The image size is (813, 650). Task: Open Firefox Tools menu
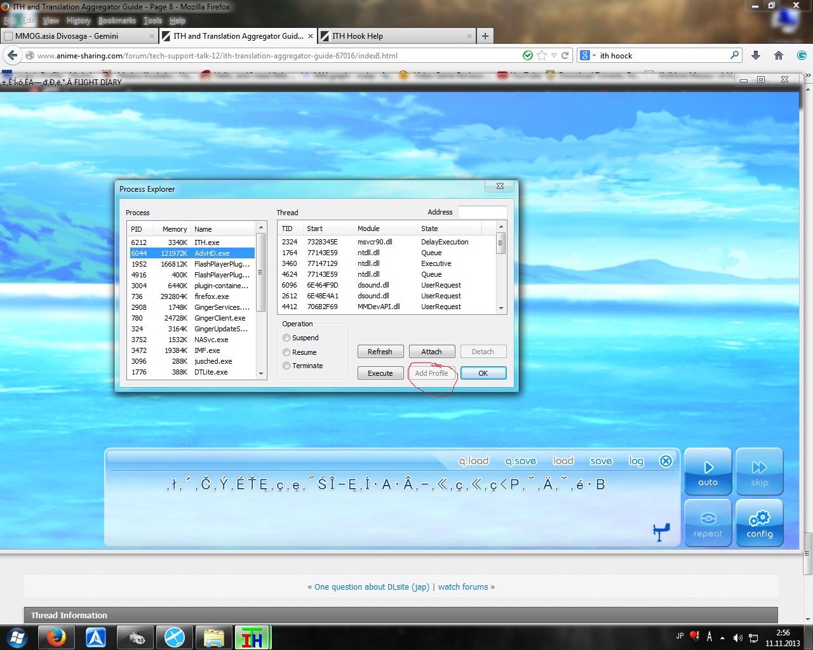point(152,20)
